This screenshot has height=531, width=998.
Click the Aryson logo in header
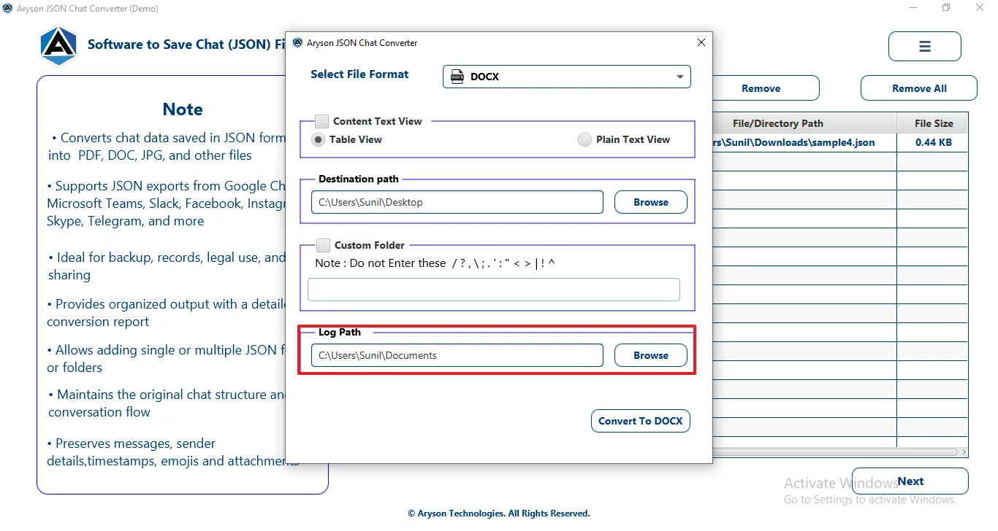coord(58,45)
